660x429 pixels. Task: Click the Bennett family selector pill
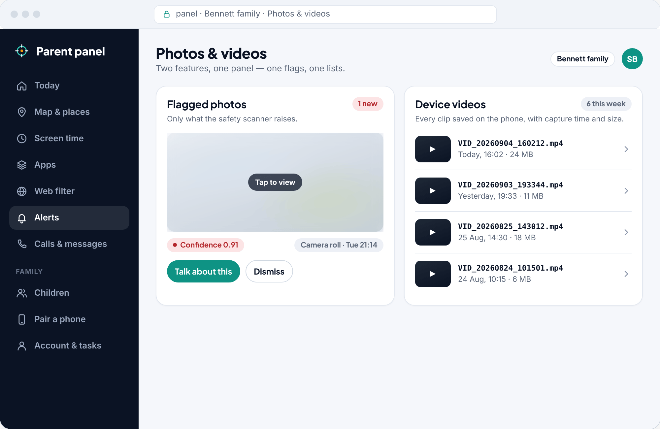pos(582,59)
